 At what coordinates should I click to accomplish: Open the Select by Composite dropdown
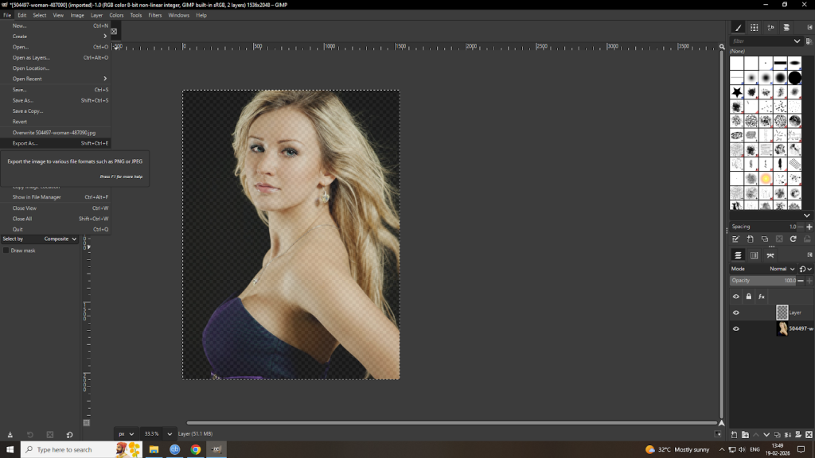click(x=60, y=239)
